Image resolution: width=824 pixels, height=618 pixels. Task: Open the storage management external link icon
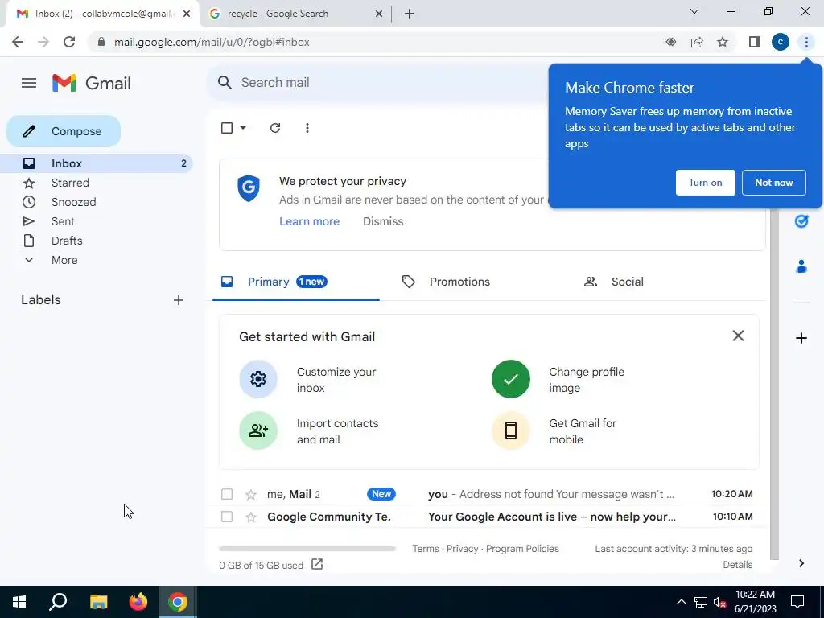tap(317, 564)
